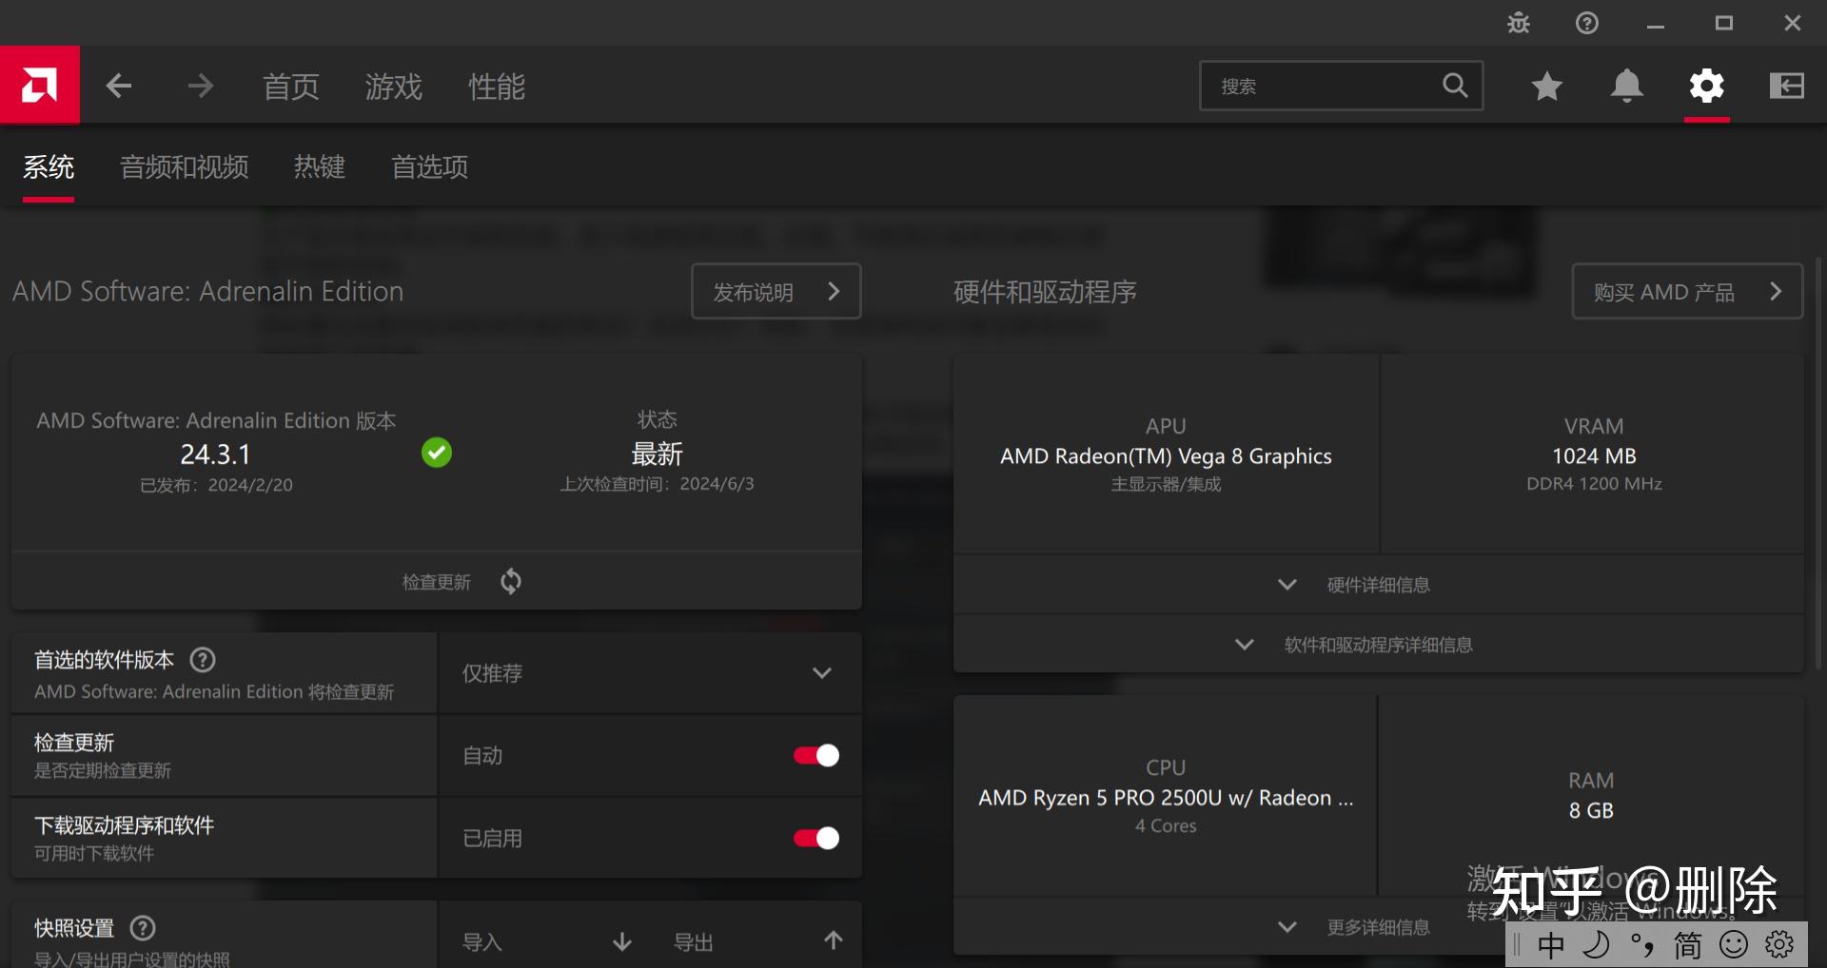1827x968 pixels.
Task: Click the back navigation arrow
Action: point(119,85)
